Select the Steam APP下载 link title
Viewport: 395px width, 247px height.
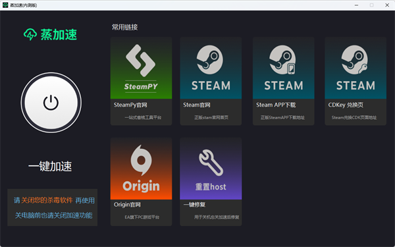click(276, 105)
